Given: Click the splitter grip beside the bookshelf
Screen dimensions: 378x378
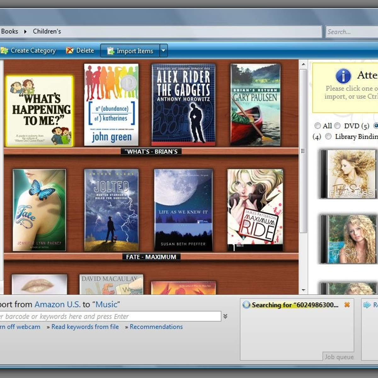Looking at the screenshot, I should [303, 151].
